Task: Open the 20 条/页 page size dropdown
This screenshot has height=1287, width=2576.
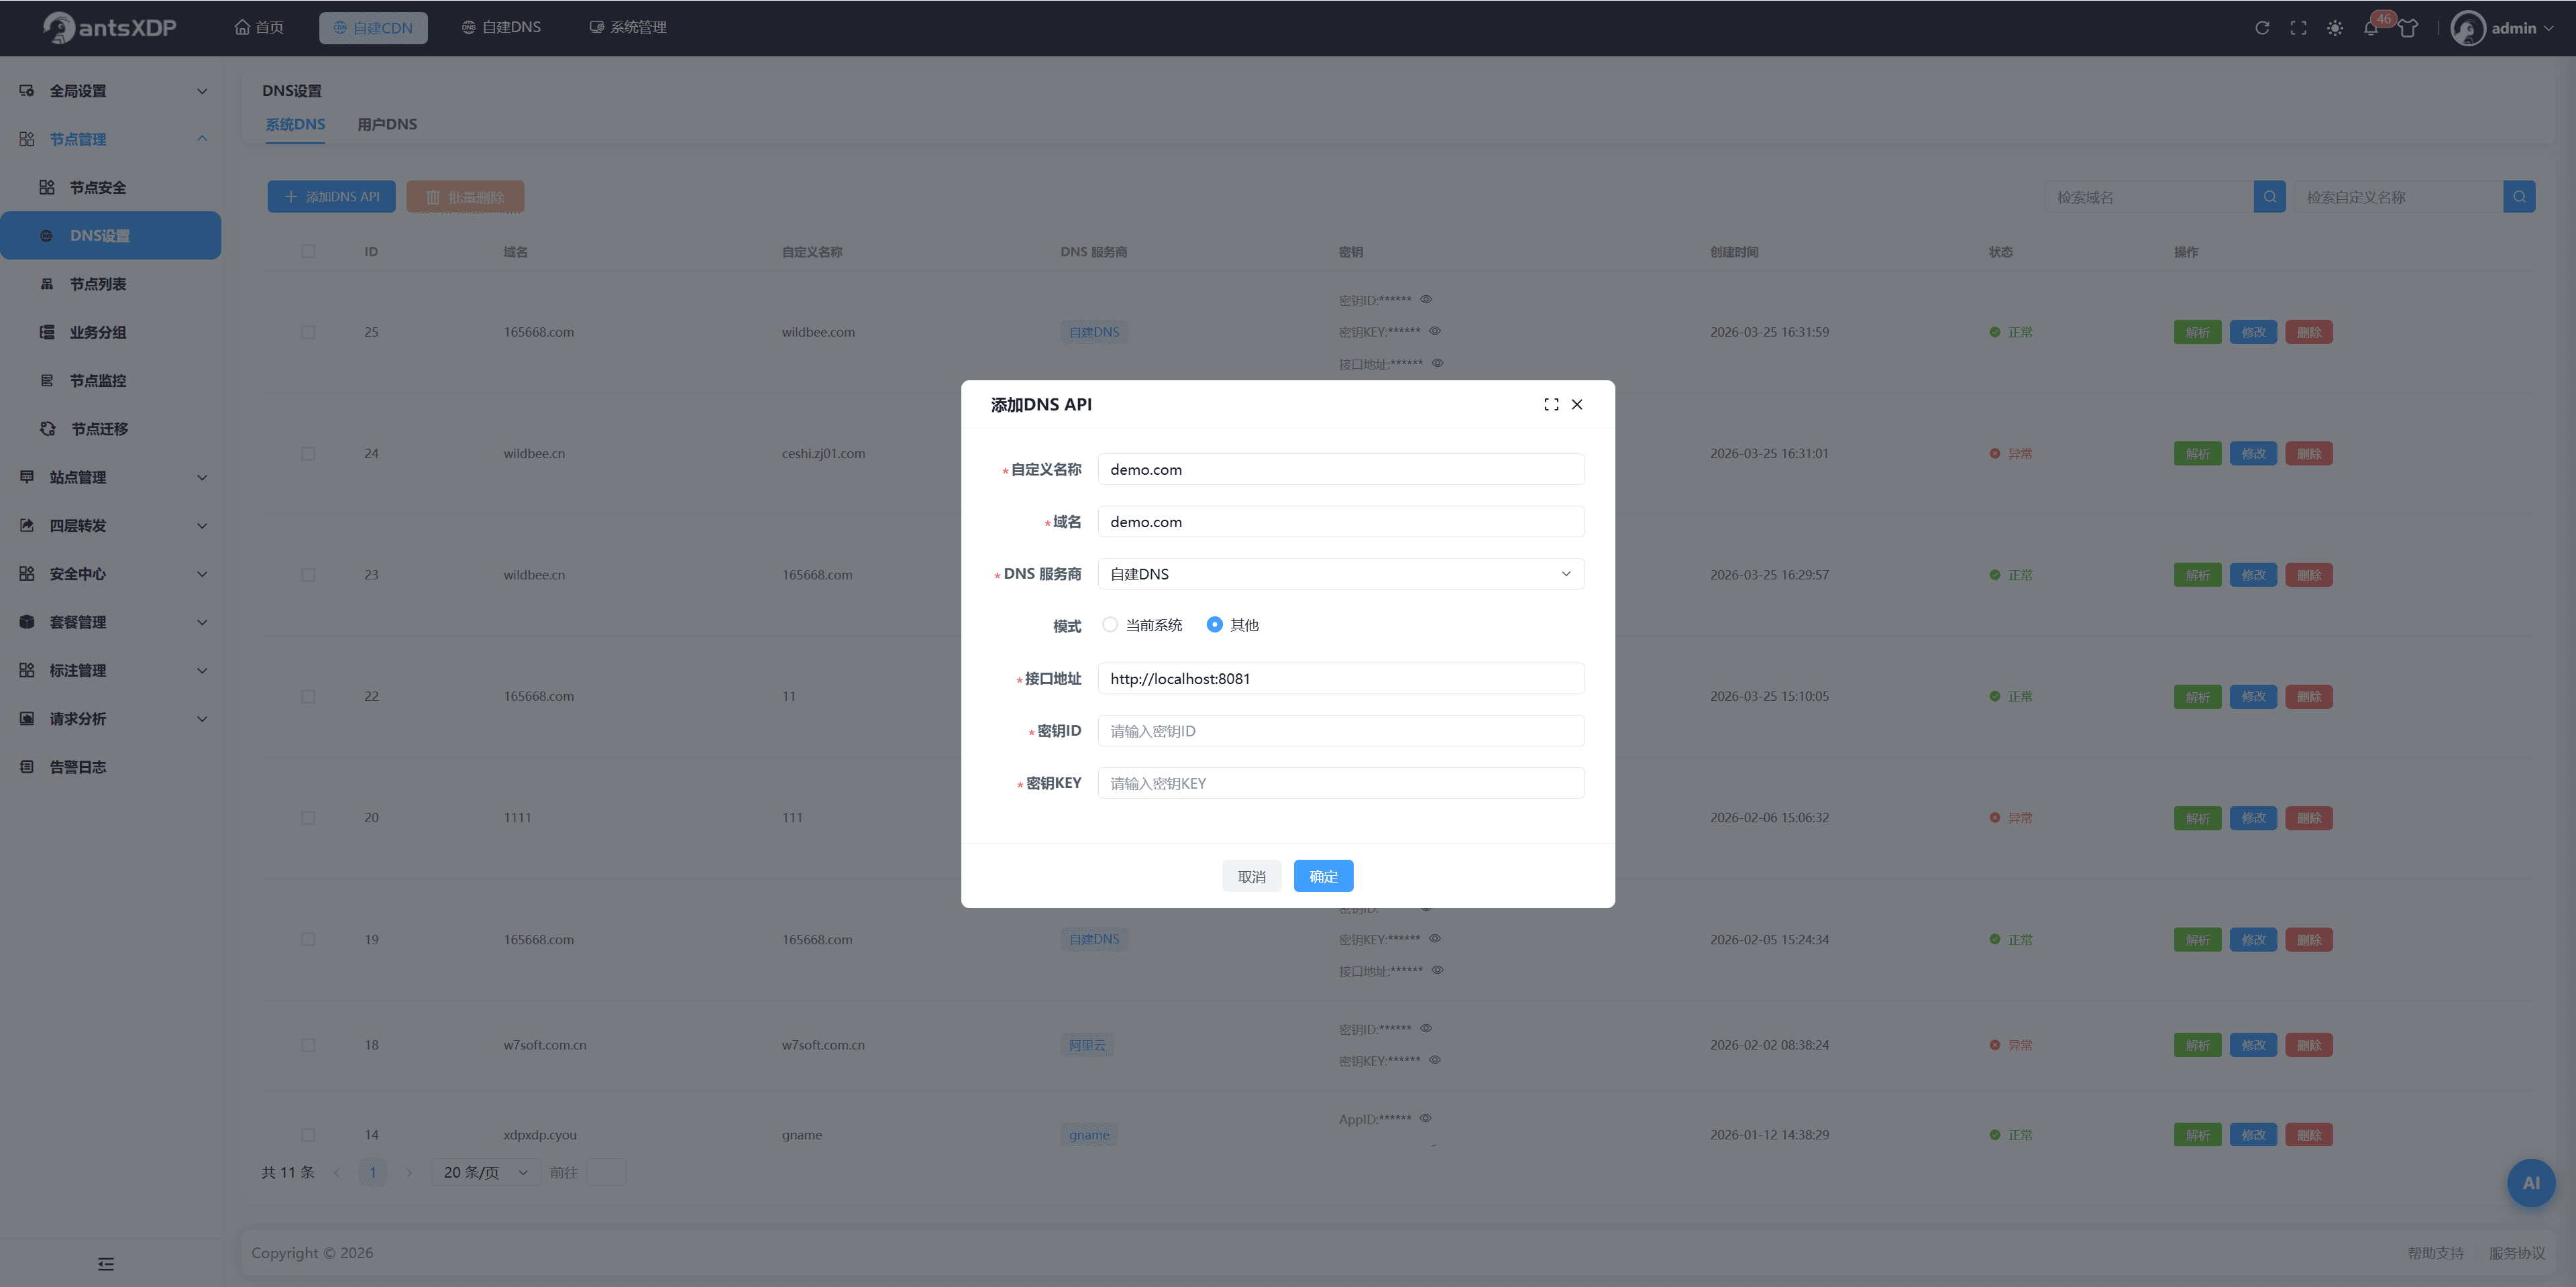Action: 486,1172
